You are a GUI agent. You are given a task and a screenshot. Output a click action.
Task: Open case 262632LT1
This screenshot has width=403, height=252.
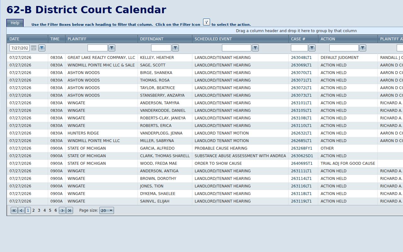[x=301, y=133]
